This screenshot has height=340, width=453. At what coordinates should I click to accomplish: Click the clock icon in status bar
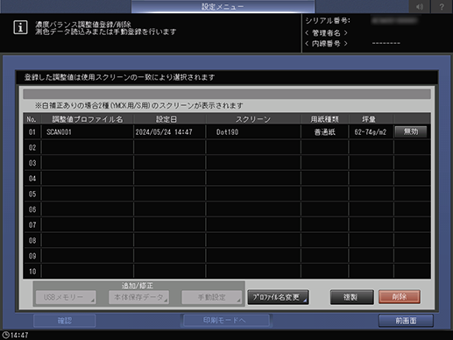(5, 335)
